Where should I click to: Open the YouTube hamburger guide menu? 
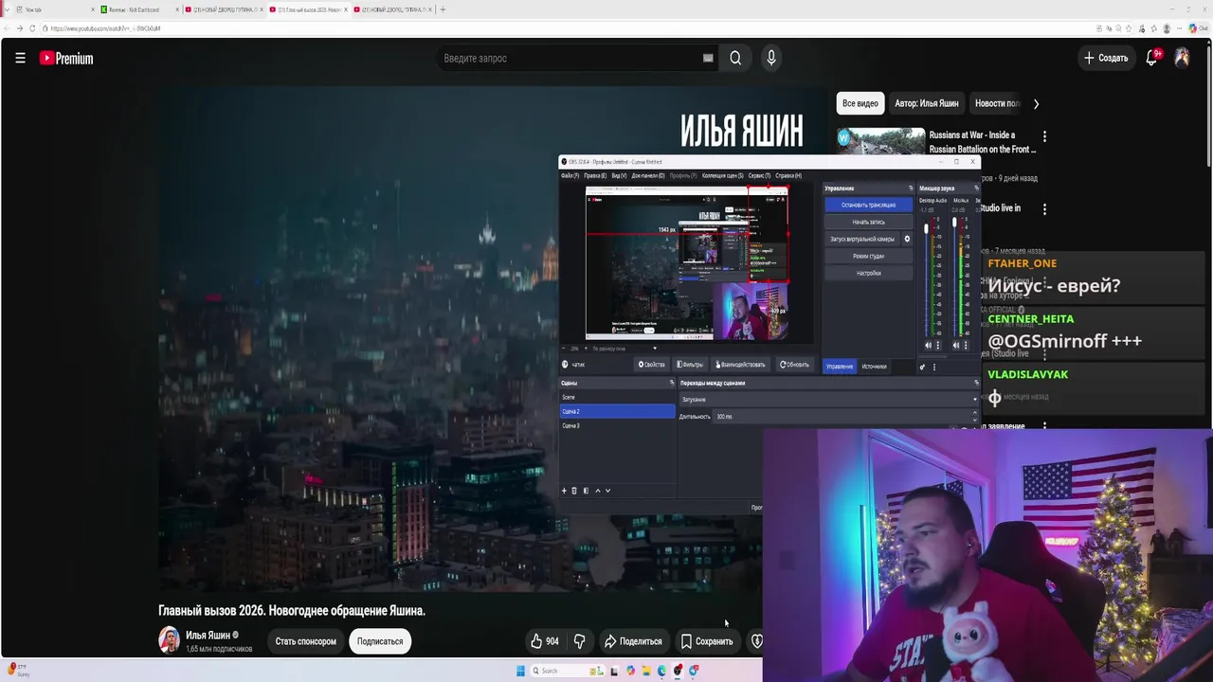click(x=20, y=58)
